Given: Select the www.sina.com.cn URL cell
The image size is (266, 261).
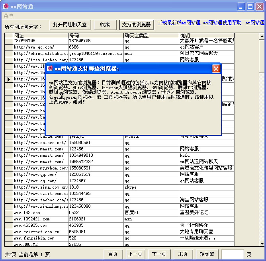Looking at the screenshot, I should 41,187.
